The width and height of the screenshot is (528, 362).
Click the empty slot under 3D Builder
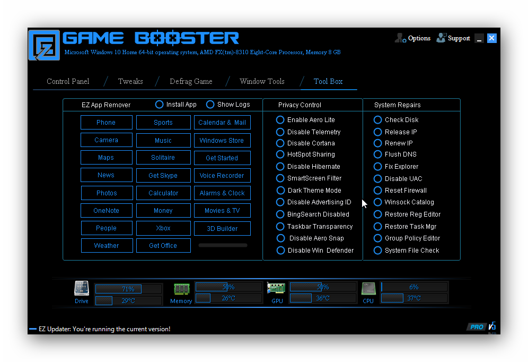tap(223, 245)
